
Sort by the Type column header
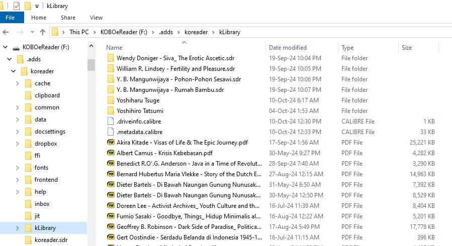tap(347, 48)
